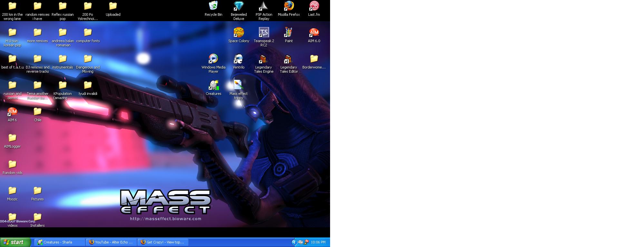The image size is (636, 247).
Task: Click the PSP Action Replay shortcut
Action: [x=264, y=6]
